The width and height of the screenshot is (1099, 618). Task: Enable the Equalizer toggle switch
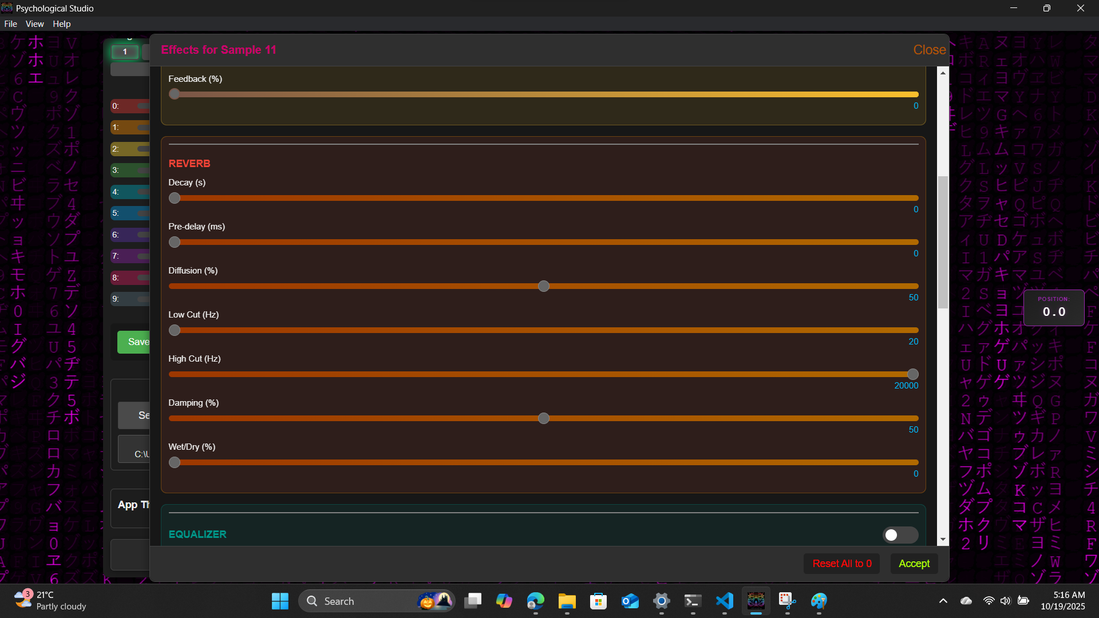[900, 535]
